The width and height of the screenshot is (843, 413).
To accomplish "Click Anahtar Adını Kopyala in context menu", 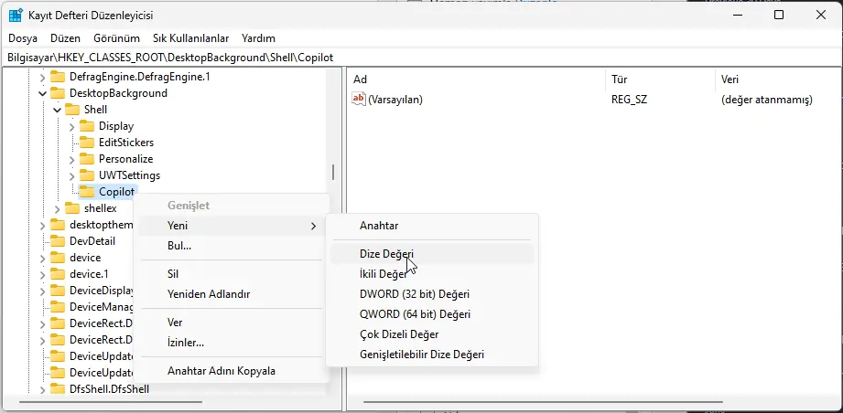I will tap(221, 371).
